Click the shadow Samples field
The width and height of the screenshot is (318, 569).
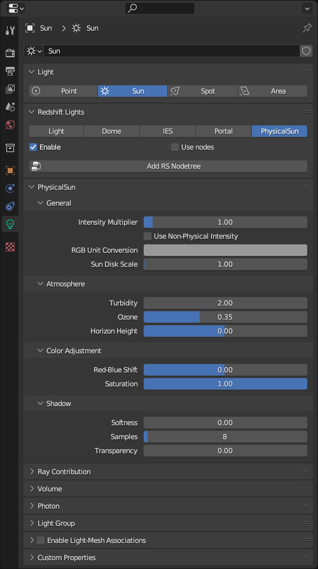pyautogui.click(x=225, y=437)
